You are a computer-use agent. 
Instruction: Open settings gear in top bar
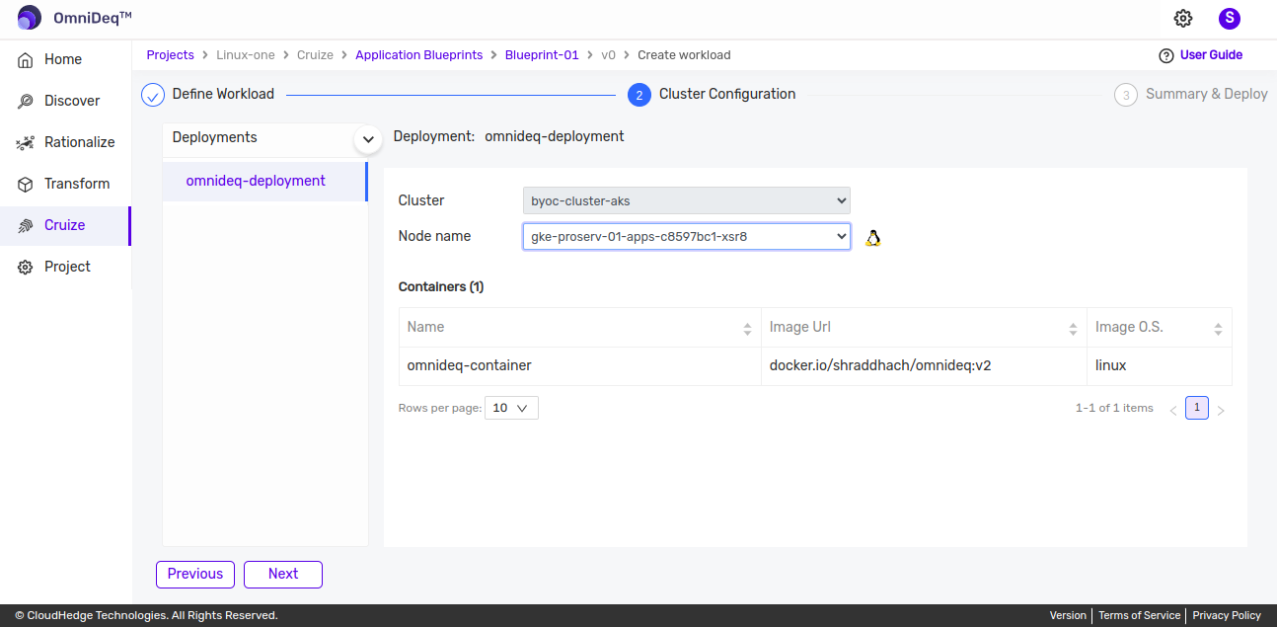click(1183, 18)
